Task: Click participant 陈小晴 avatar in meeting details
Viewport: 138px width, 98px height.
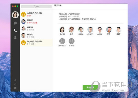Action: pos(62,30)
